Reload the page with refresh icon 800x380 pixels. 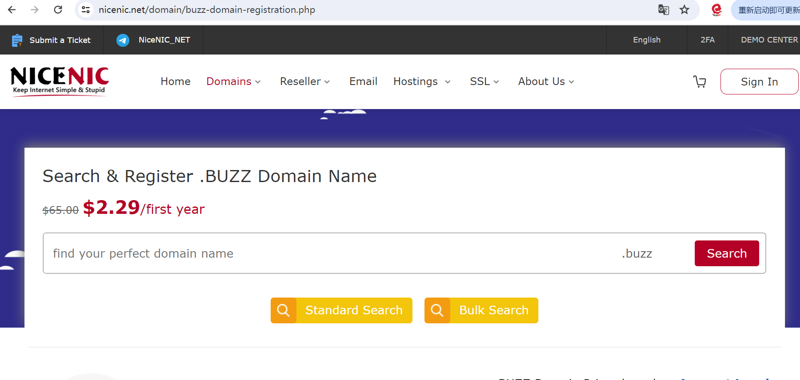58,9
